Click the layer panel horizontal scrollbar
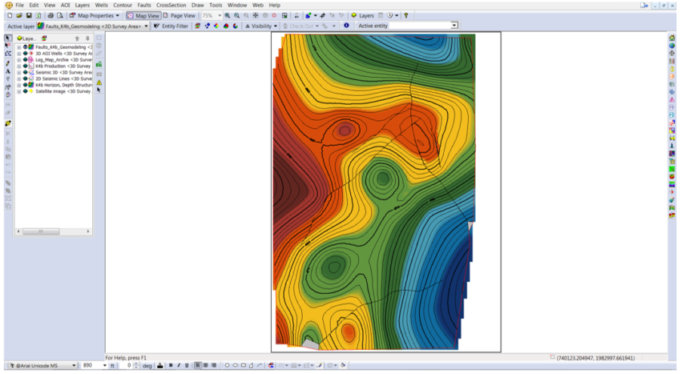This screenshot has height=374, width=681. click(x=54, y=231)
